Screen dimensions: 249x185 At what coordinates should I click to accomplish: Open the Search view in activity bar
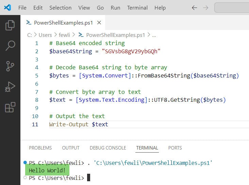(10, 46)
